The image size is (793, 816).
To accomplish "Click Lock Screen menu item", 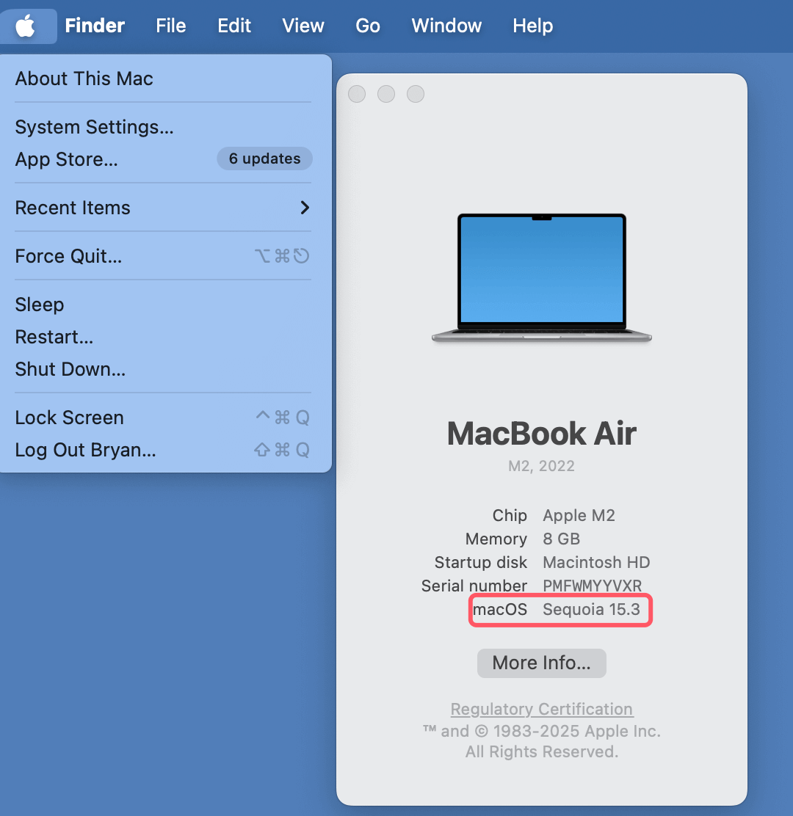I will pos(69,418).
